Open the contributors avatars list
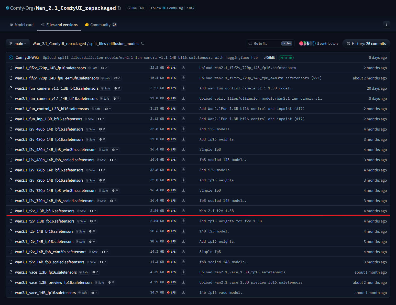396x305 pixels. (x=307, y=43)
